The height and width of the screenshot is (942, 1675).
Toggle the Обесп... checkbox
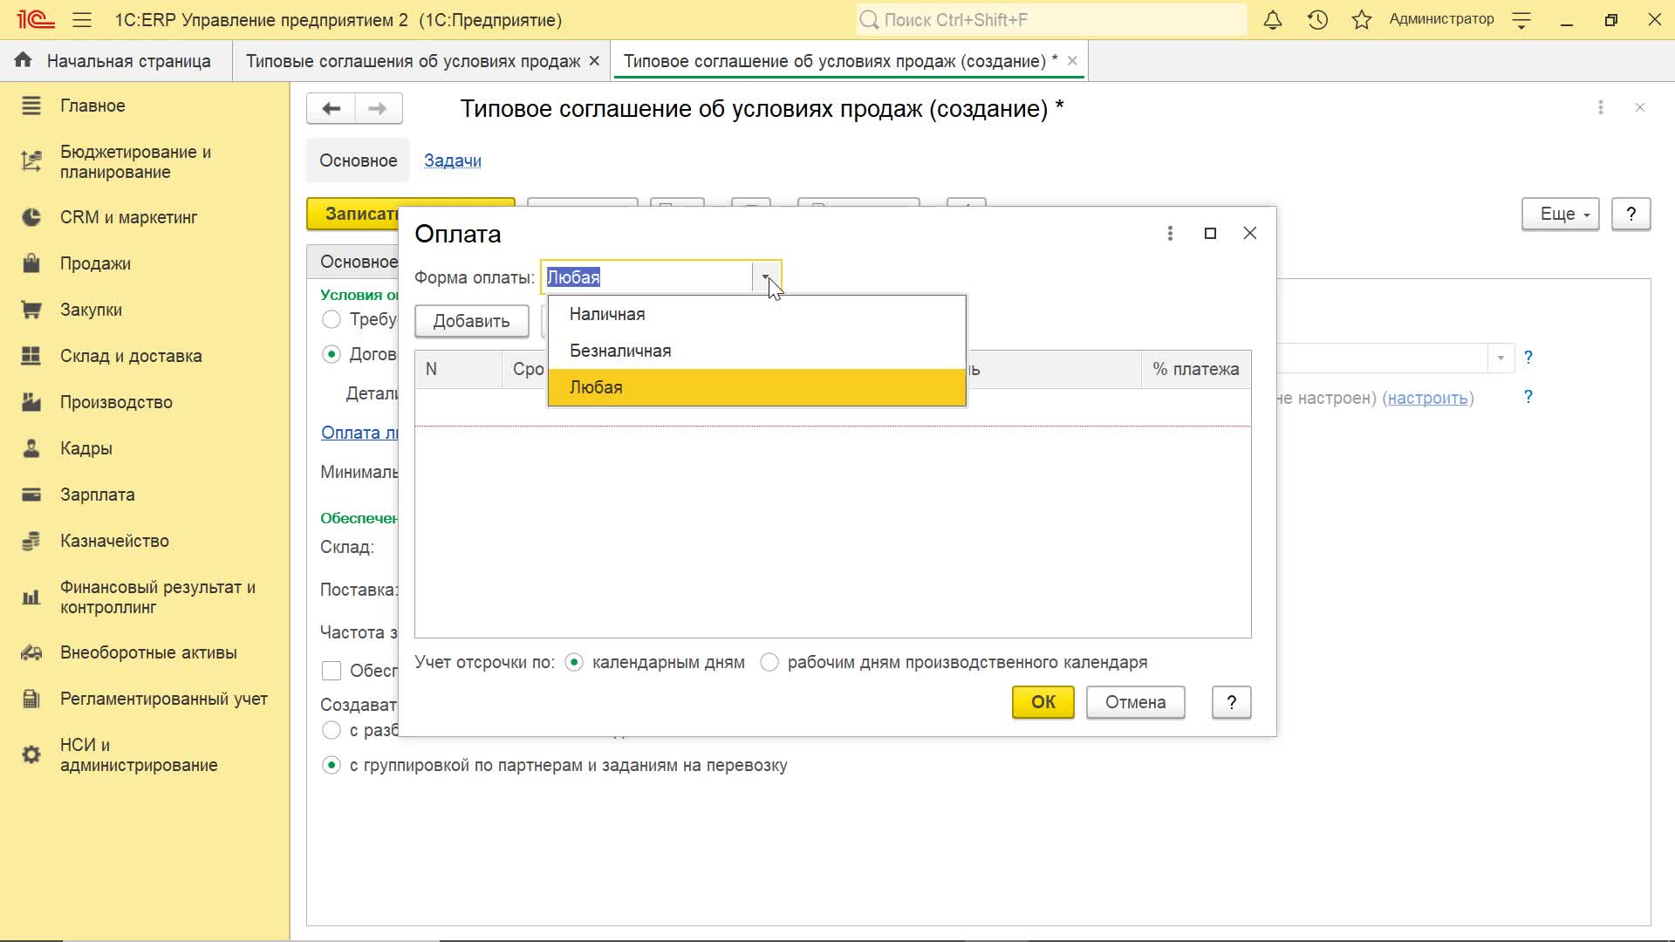tap(332, 671)
